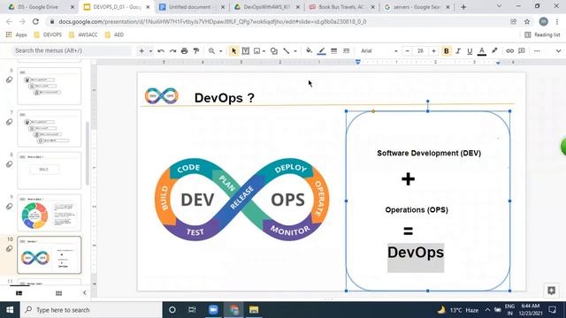
Task: Toggle Underline formatting
Action: coord(470,51)
